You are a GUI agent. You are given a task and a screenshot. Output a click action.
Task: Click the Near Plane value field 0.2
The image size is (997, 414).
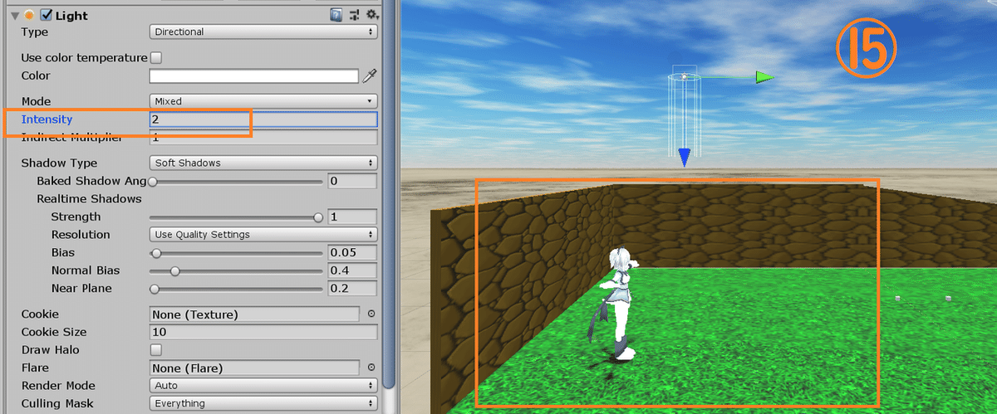coord(352,289)
